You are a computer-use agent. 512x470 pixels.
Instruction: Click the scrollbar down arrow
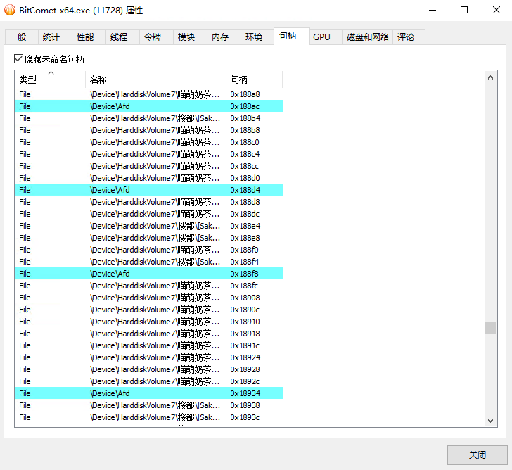tap(491, 420)
